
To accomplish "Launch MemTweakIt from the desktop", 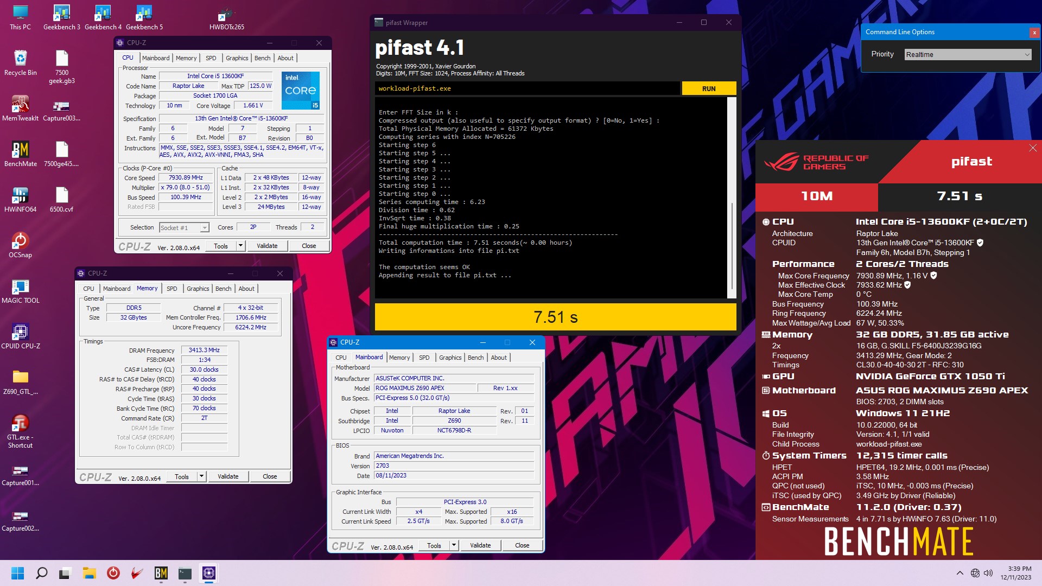I will point(20,109).
